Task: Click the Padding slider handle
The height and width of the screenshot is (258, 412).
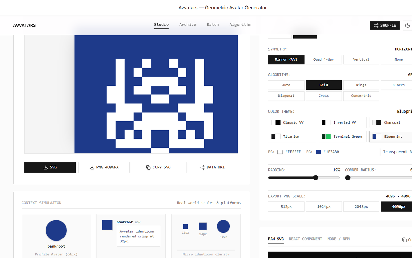Action: (x=316, y=178)
